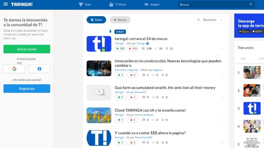Upvote the 'taringa! cerrará' post

click(120, 49)
